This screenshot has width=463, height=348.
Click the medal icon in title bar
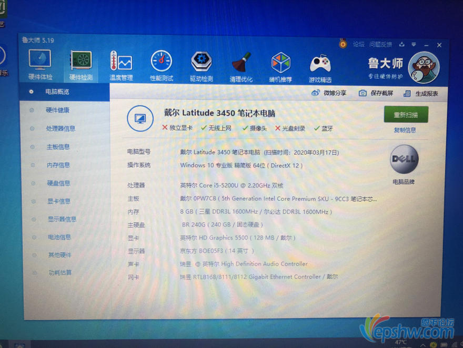tap(343, 44)
